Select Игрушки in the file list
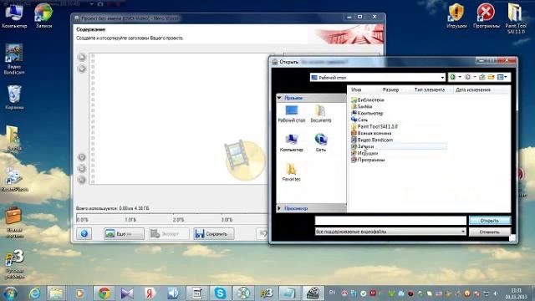The width and height of the screenshot is (535, 301). [364, 153]
